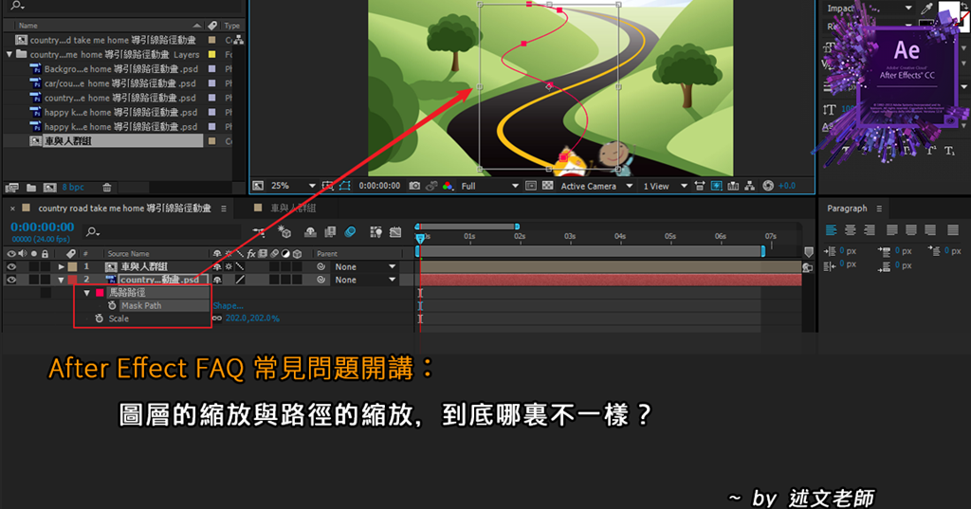This screenshot has height=509, width=971.
Task: Toggle mask and shape path visibility
Action: (345, 186)
